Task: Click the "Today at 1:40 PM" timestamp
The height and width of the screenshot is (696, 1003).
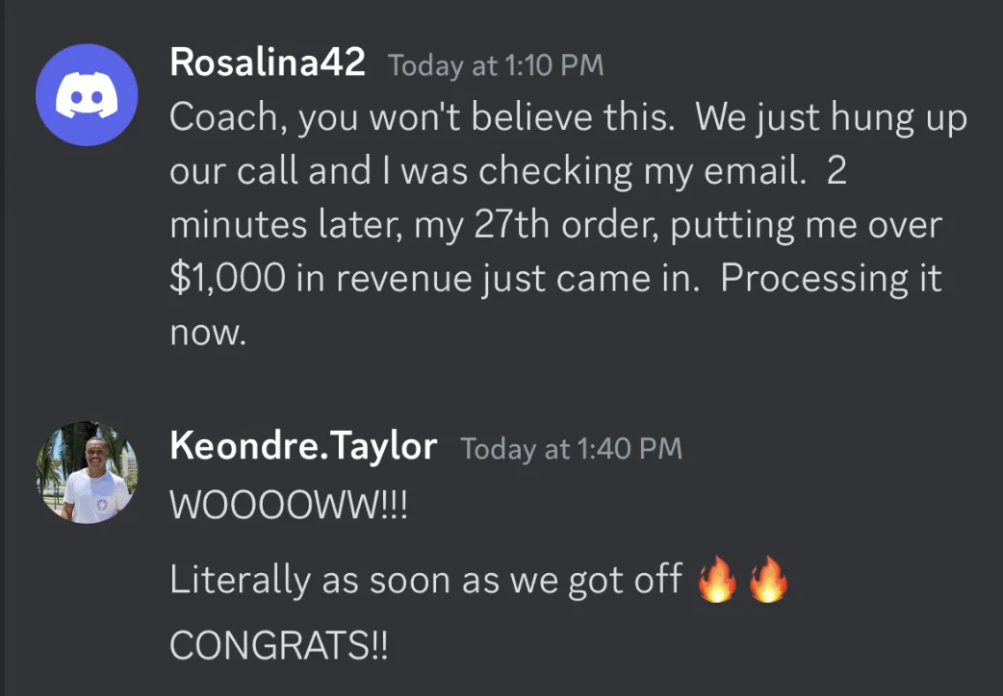Action: click(x=571, y=448)
